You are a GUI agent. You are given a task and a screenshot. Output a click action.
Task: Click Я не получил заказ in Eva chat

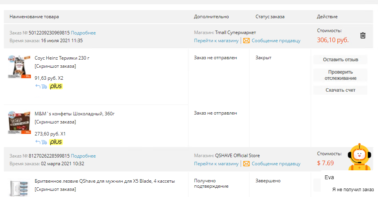(x=353, y=190)
